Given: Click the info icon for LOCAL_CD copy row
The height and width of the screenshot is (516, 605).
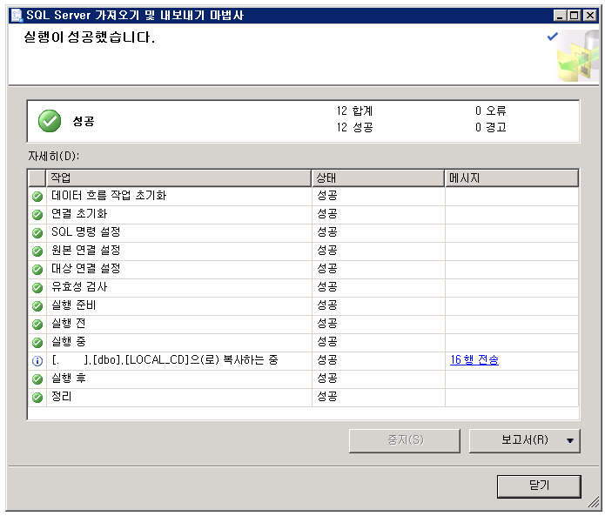Looking at the screenshot, I should click(37, 361).
